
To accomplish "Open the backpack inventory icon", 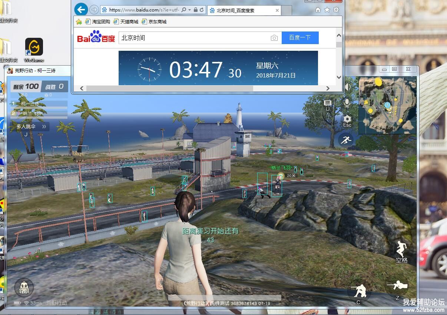I will [24, 288].
